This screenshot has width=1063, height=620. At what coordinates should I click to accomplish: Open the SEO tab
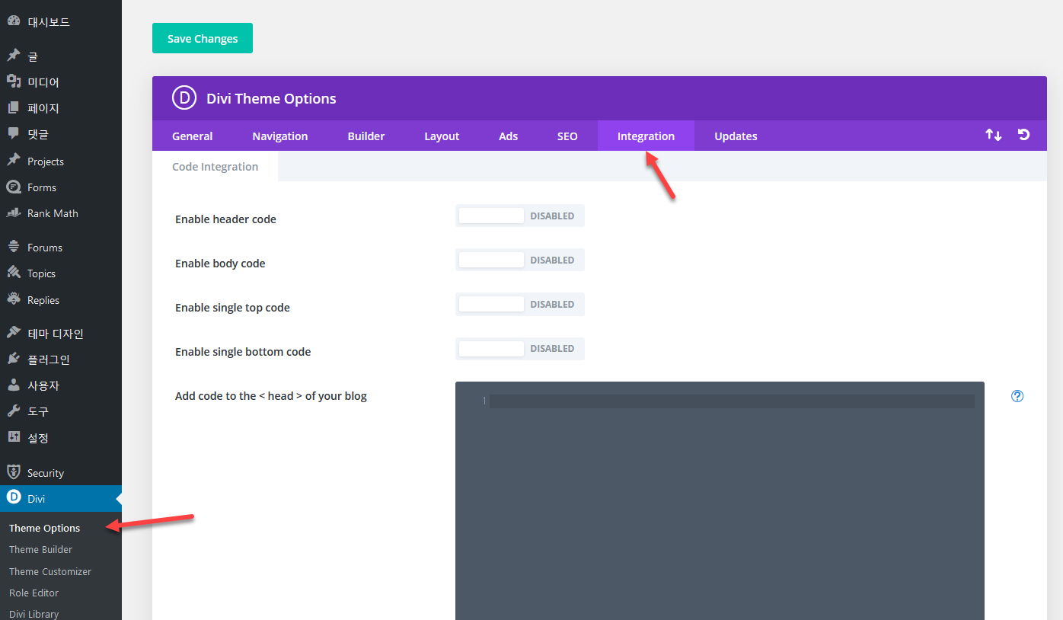coord(567,136)
